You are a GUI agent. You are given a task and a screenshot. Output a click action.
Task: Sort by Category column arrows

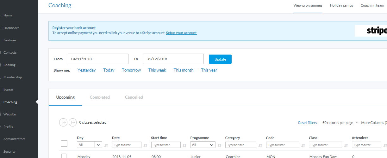[260, 145]
